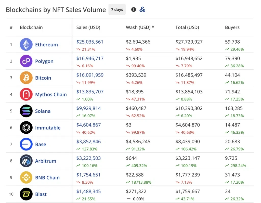Click the Mythos Chain logo icon
This screenshot has width=261, height=203.
pyautogui.click(x=26, y=94)
